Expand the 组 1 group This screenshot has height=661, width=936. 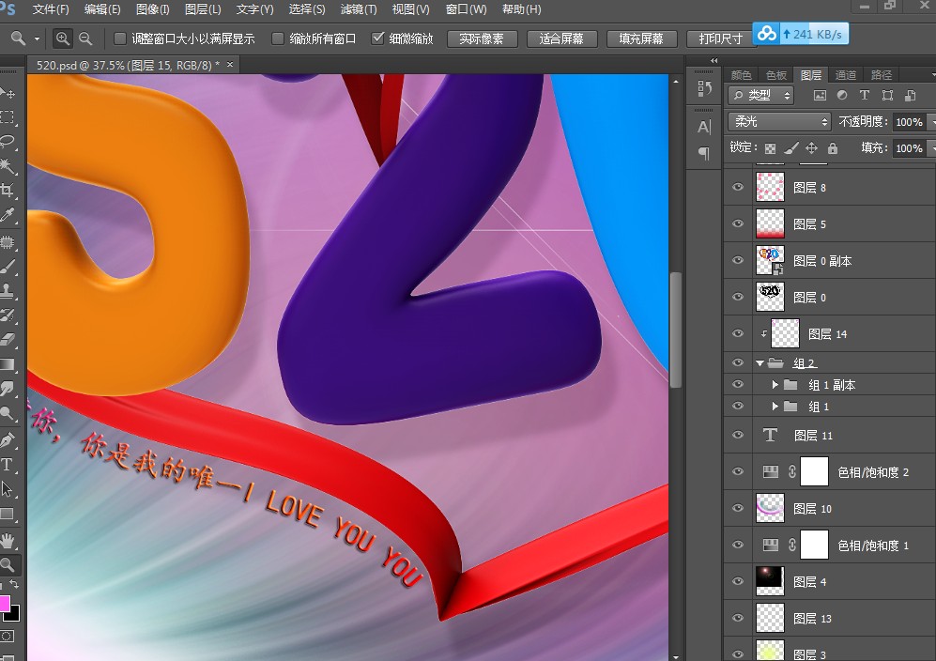775,407
